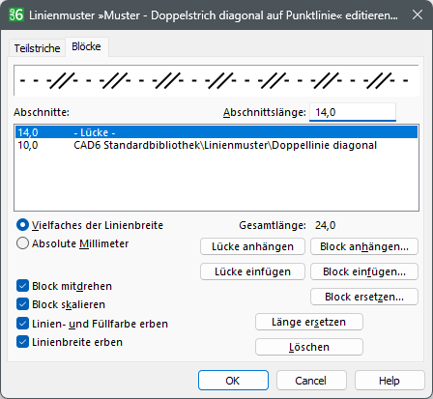This screenshot has width=433, height=399.
Task: Click Block ersetzen button
Action: click(x=364, y=297)
